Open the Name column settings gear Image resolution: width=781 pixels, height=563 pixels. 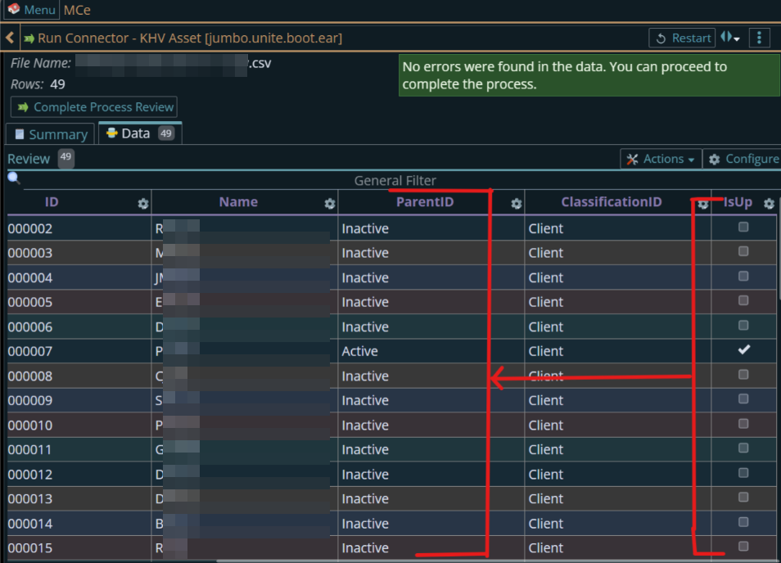(x=330, y=203)
